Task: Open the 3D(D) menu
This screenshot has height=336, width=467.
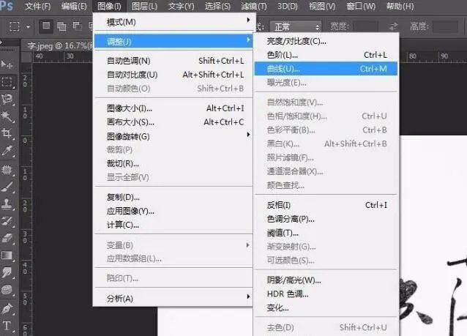Action: pos(288,7)
